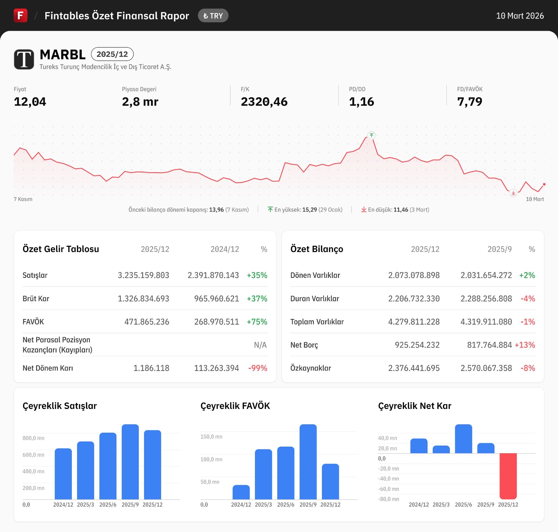Click the 2025/12 period badge beside MARBL
Image resolution: width=558 pixels, height=532 pixels.
coord(112,54)
